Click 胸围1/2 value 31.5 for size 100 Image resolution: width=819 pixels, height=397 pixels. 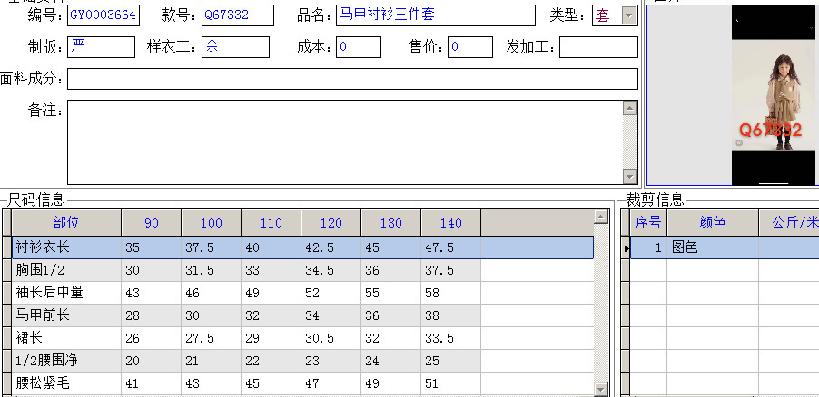(211, 270)
